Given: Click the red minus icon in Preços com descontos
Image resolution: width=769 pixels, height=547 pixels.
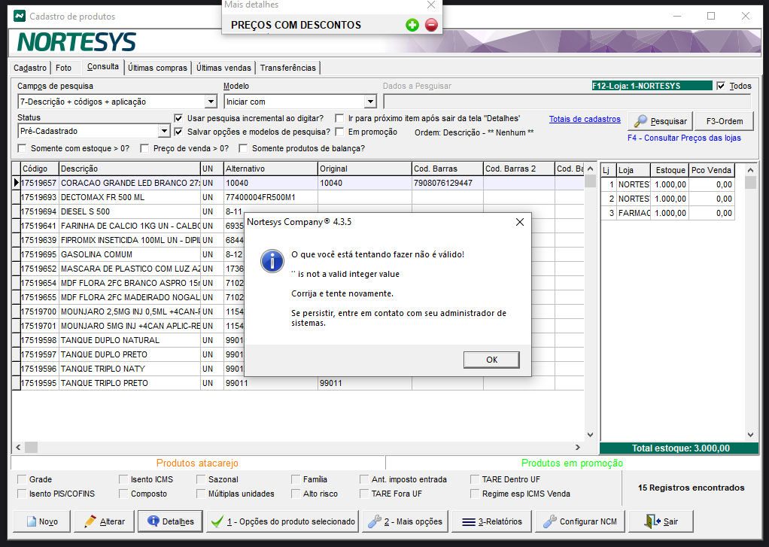Looking at the screenshot, I should point(431,25).
